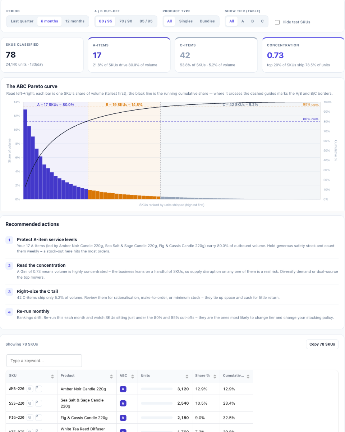Click the 3,120 units value
Screen dimensions: 345x432
(x=183, y=389)
